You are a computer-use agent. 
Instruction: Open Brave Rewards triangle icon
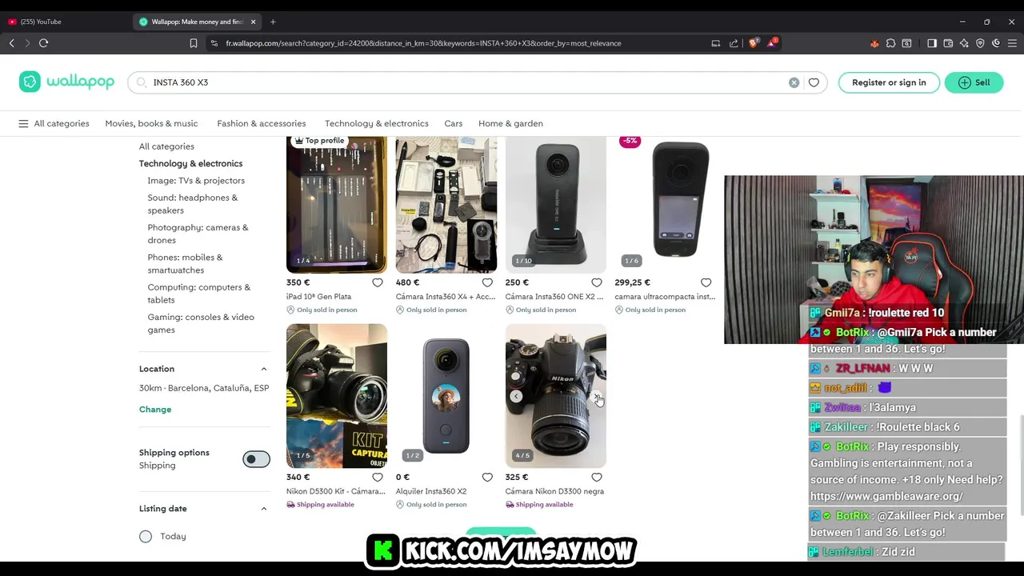pyautogui.click(x=772, y=43)
